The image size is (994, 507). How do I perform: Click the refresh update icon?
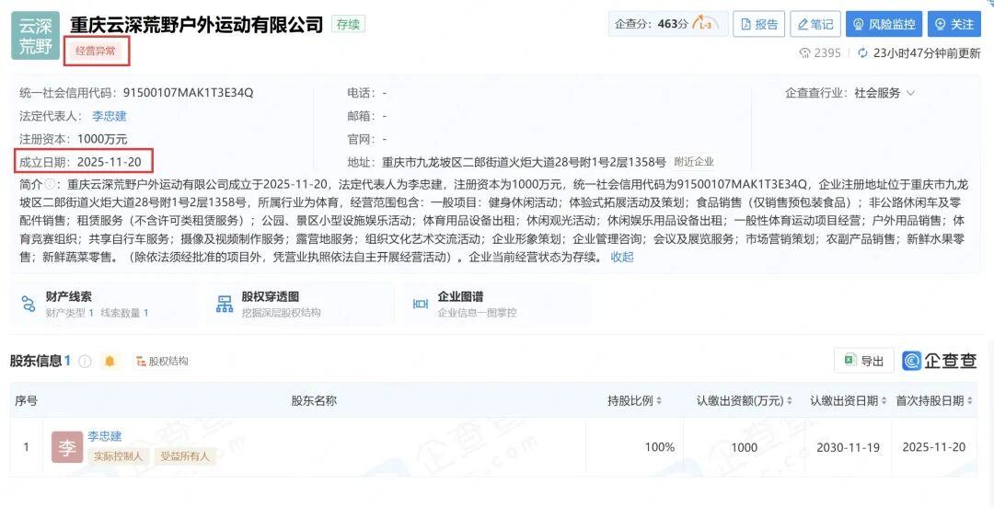point(862,53)
